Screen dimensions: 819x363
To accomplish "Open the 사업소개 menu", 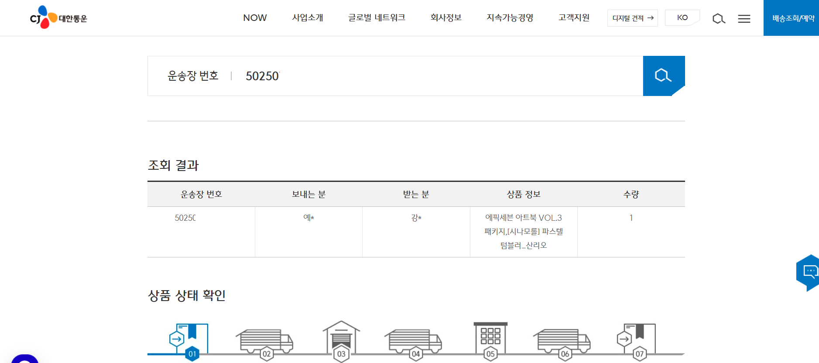I will [308, 18].
